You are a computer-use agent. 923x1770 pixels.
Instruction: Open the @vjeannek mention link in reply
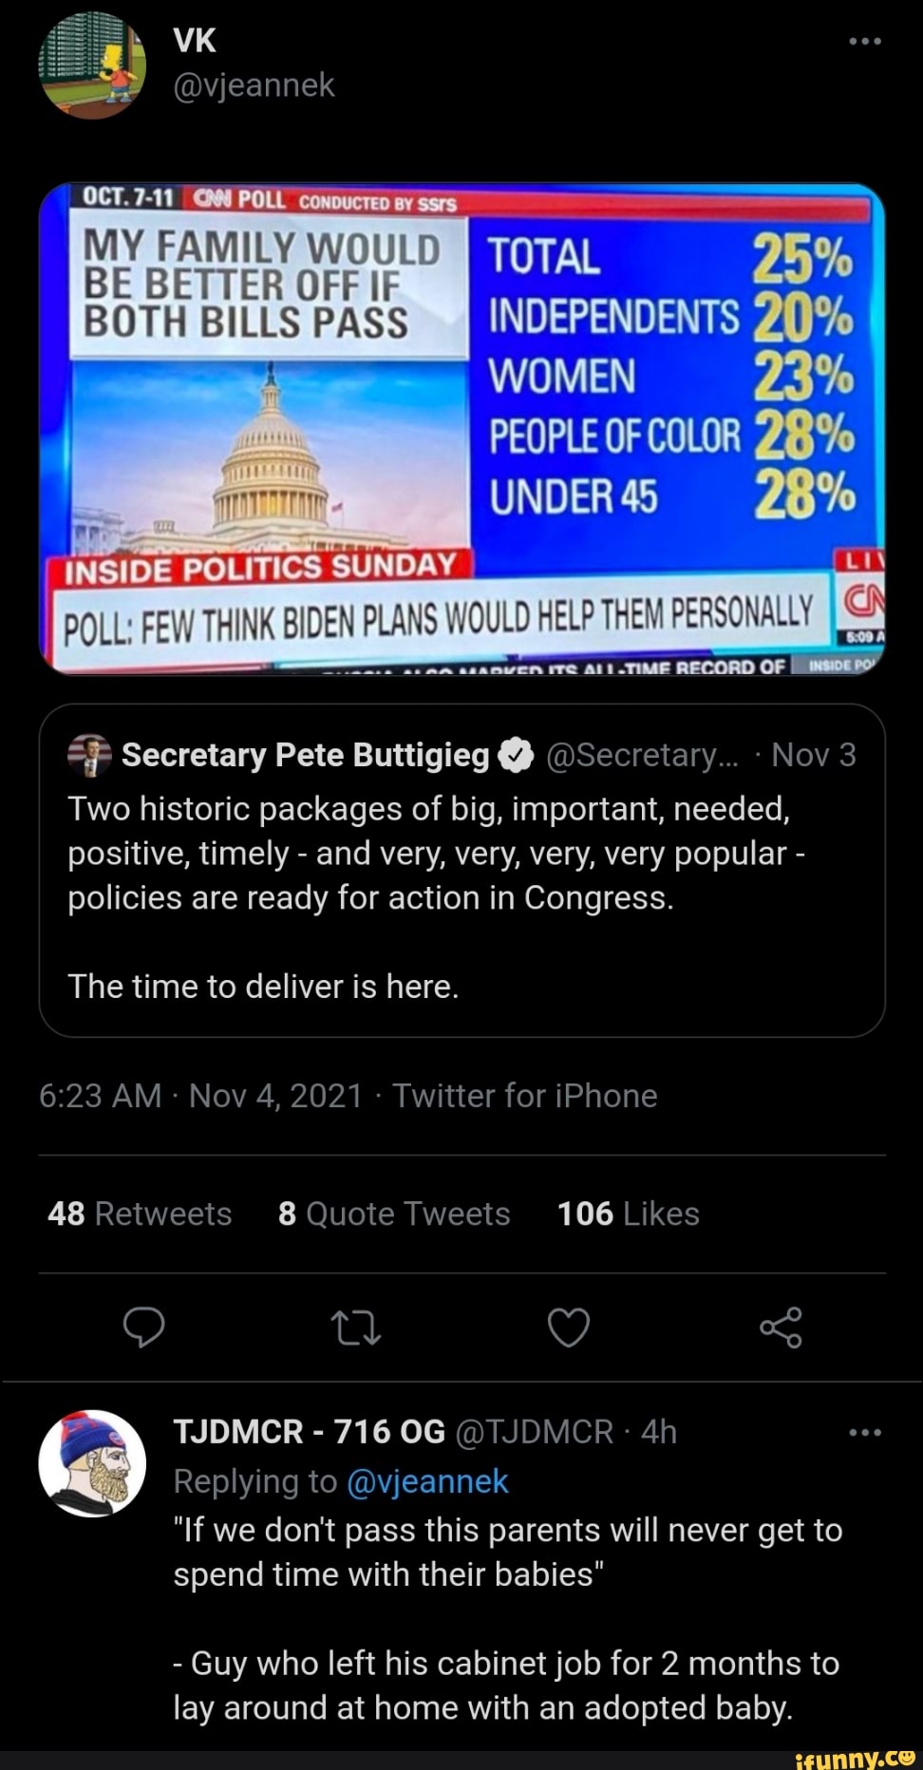(x=427, y=1481)
